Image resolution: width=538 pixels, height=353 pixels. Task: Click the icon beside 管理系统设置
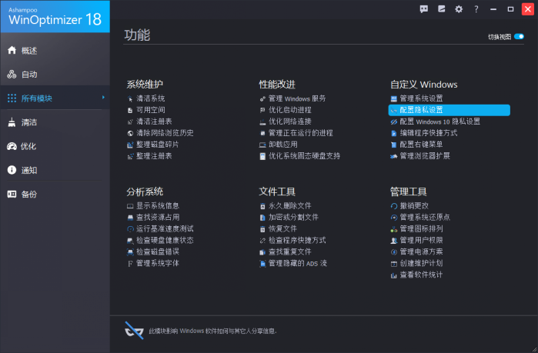[x=394, y=99]
